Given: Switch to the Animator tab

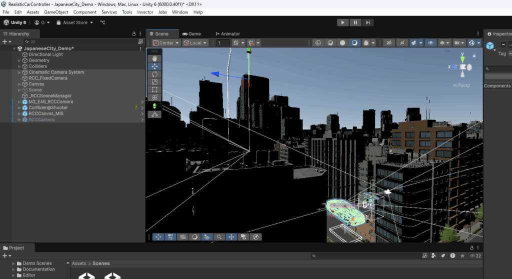Looking at the screenshot, I should [x=227, y=33].
